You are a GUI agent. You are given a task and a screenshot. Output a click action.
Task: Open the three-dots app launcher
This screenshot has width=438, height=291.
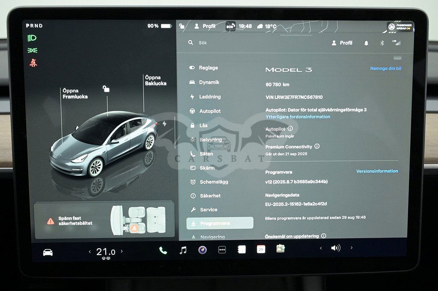point(222,250)
